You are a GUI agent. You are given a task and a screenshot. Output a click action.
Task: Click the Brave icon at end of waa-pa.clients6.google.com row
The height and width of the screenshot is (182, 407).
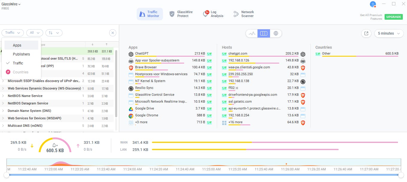pos(303,68)
